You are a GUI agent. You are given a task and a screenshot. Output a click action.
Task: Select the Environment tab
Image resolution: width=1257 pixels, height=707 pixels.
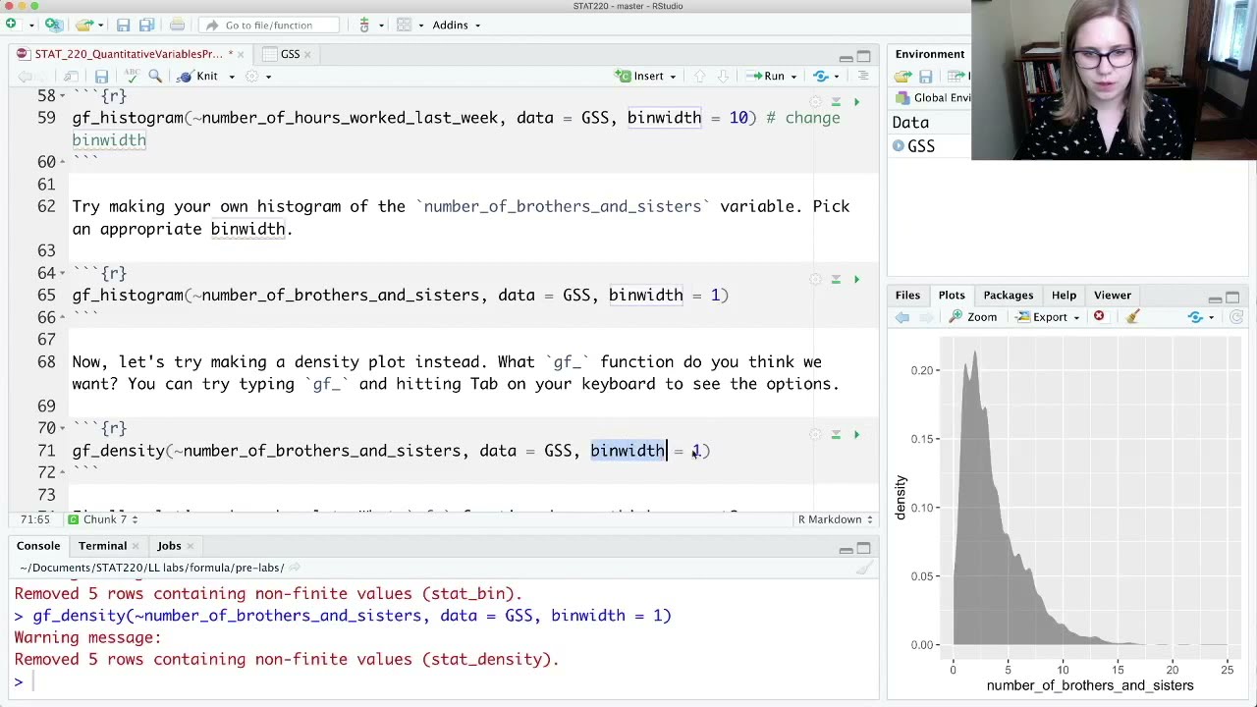click(x=929, y=54)
